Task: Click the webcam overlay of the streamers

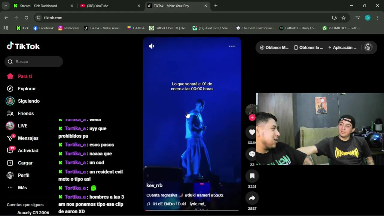Action: tap(320, 129)
